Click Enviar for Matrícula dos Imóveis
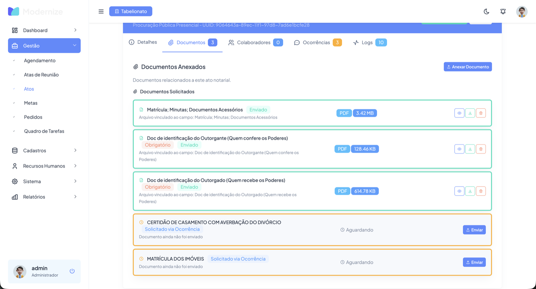The width and height of the screenshot is (536, 289). (474, 262)
